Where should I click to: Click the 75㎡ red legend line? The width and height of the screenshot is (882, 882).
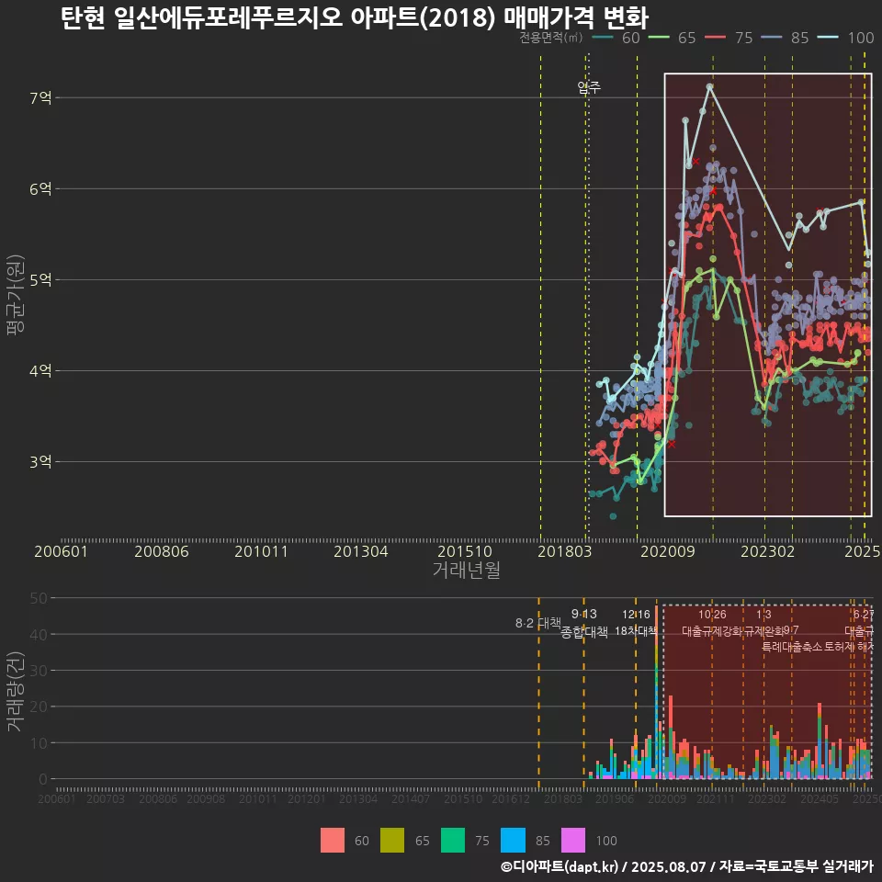pos(716,38)
